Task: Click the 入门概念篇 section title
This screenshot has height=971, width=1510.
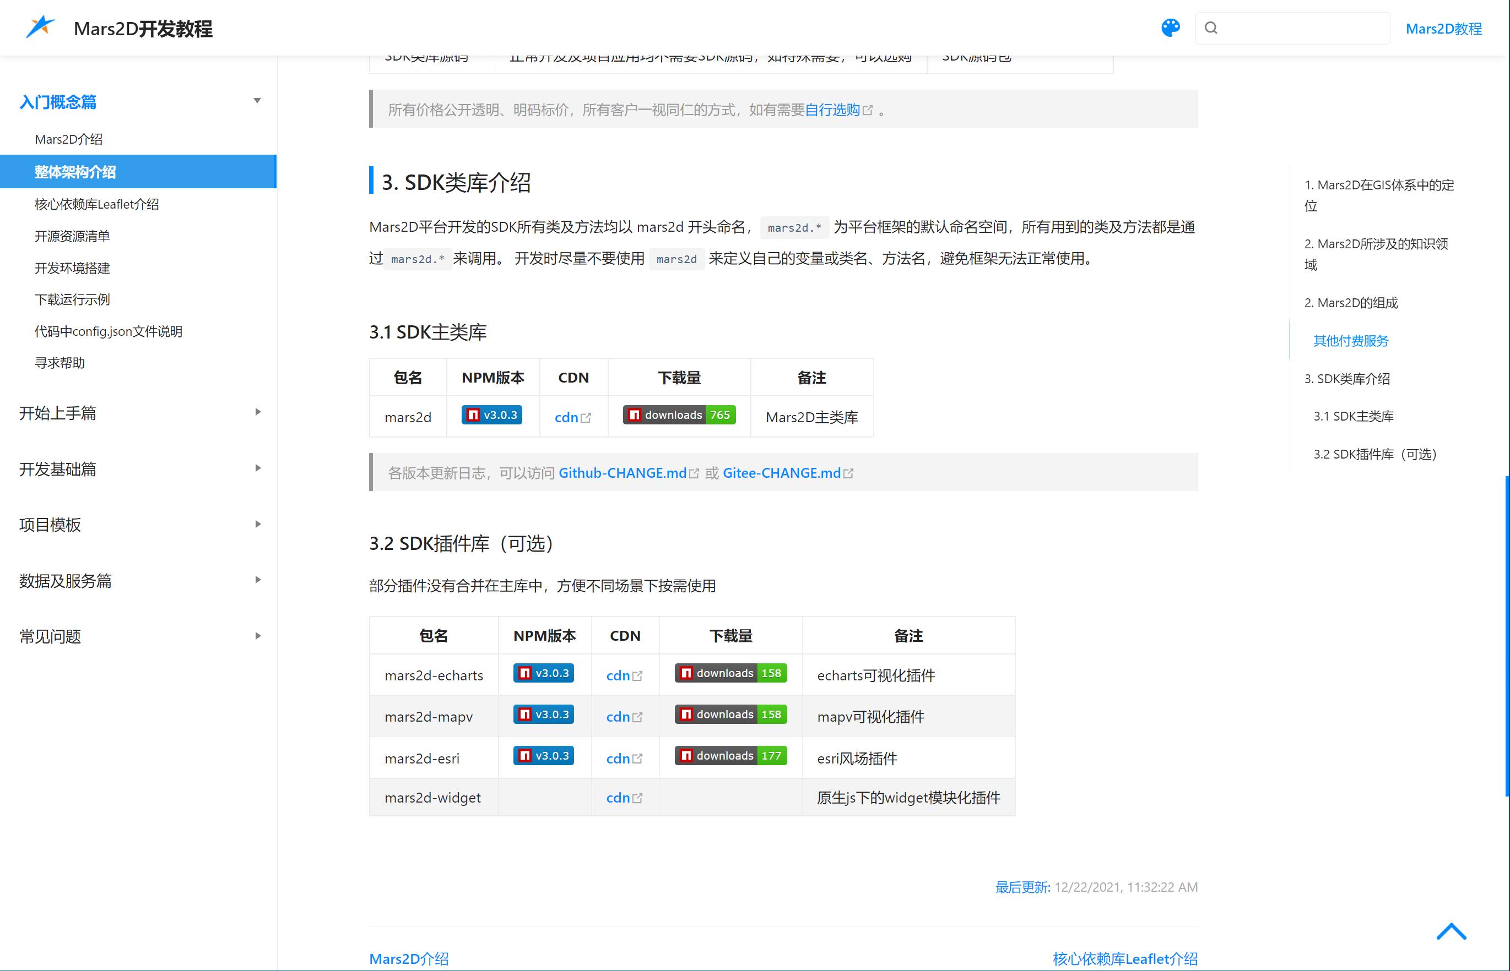Action: [57, 101]
